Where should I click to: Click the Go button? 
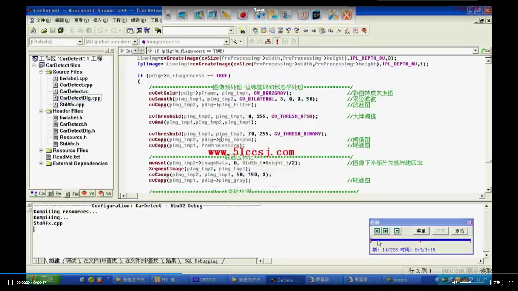pyautogui.click(x=485, y=51)
